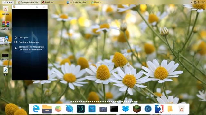This screenshot has width=206, height=115.
Task: Open the computer network desktop icon
Action: [5, 41]
